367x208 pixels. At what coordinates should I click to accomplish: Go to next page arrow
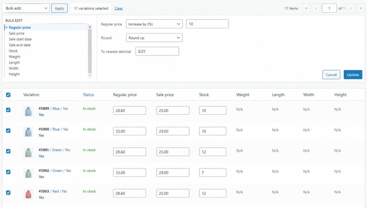click(x=351, y=8)
